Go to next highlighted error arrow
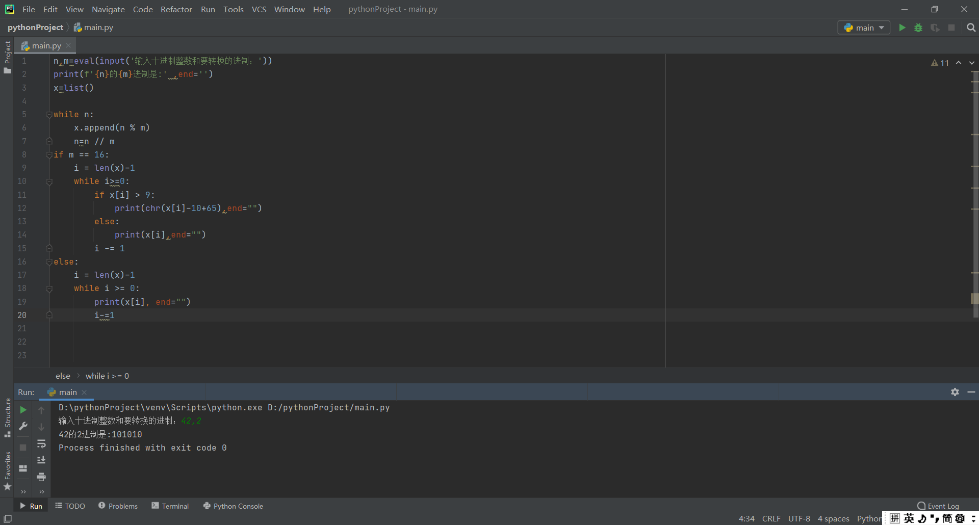 tap(972, 63)
